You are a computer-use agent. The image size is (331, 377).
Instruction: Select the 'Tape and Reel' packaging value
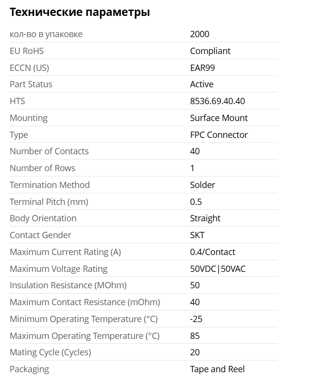(217, 369)
